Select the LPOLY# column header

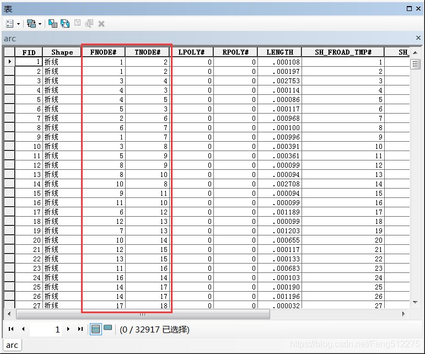coord(191,52)
